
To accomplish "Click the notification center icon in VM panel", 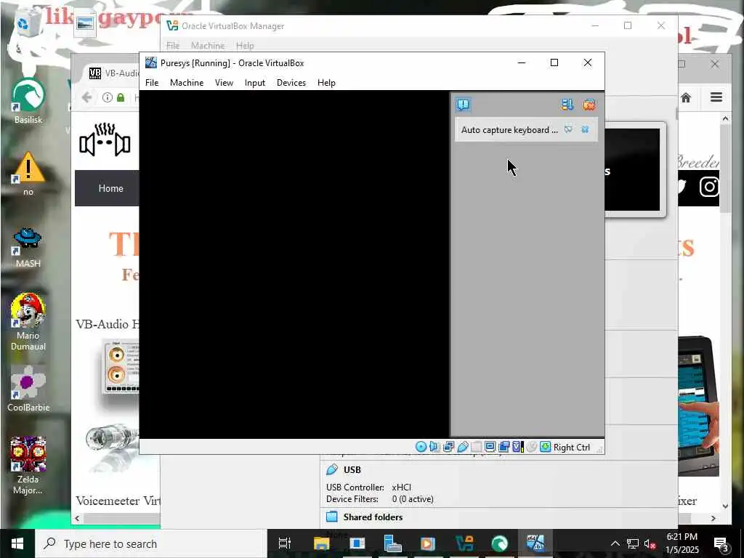I will coord(463,105).
